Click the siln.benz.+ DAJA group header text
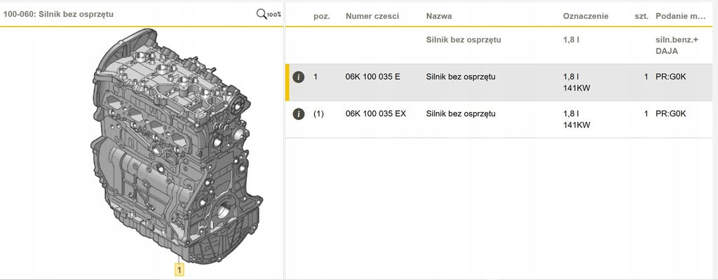Viewport: 718px width, 280px height. pyautogui.click(x=670, y=46)
